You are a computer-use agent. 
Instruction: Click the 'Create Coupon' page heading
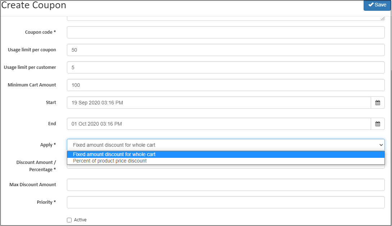click(x=33, y=5)
